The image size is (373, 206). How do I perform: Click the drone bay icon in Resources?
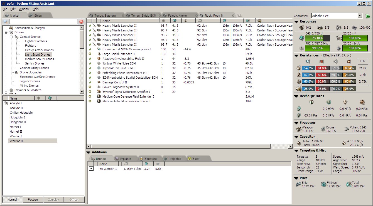pos(339,38)
